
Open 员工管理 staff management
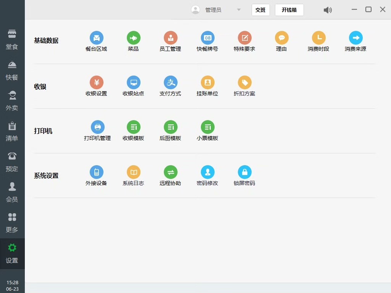(x=170, y=38)
